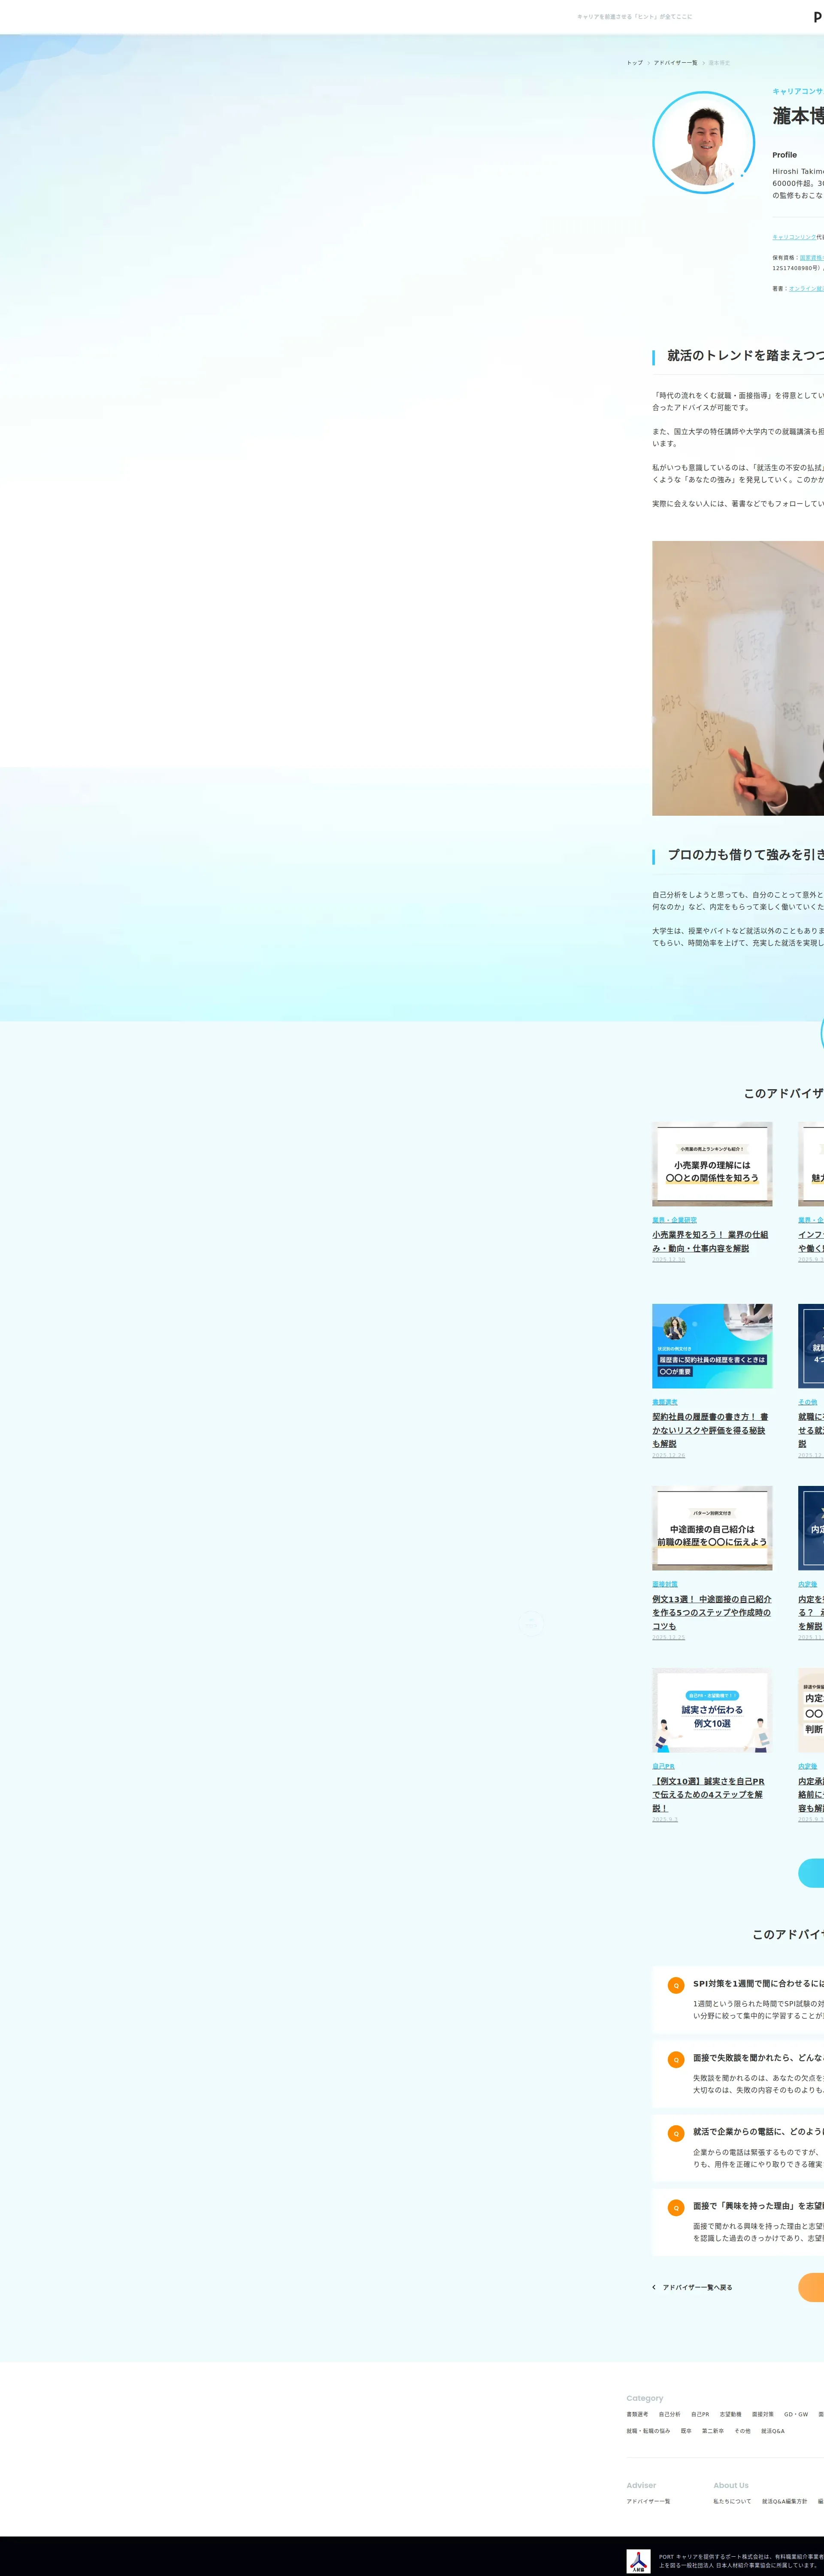Click the date 2025.9.3 under 【例文10選】 article
Screen dimensions: 824x2576
point(665,1819)
